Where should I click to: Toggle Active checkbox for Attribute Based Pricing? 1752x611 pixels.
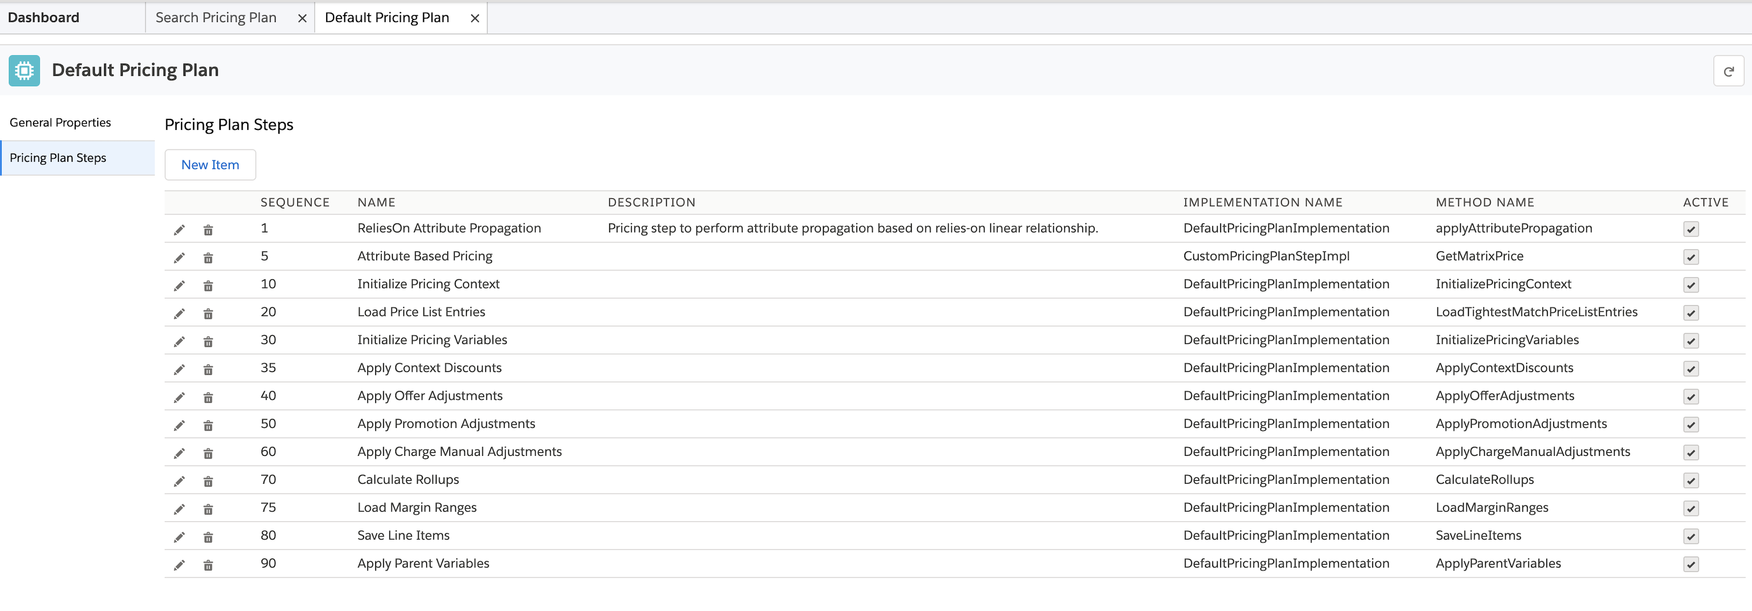point(1691,257)
